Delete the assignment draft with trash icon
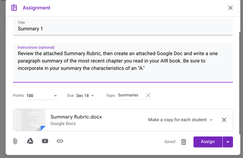The width and height of the screenshot is (243, 158). (184, 142)
